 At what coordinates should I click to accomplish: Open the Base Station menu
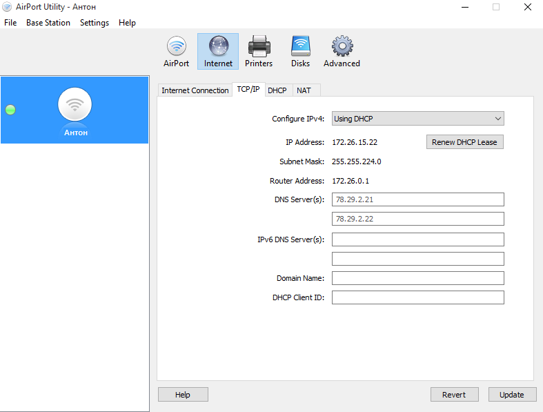coord(48,23)
